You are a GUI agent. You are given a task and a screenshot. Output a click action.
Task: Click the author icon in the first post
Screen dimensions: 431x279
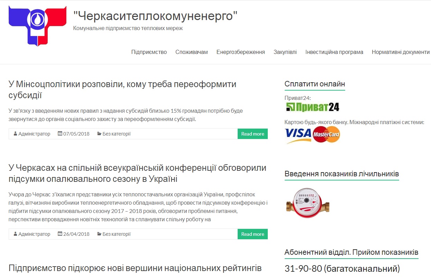(16, 134)
